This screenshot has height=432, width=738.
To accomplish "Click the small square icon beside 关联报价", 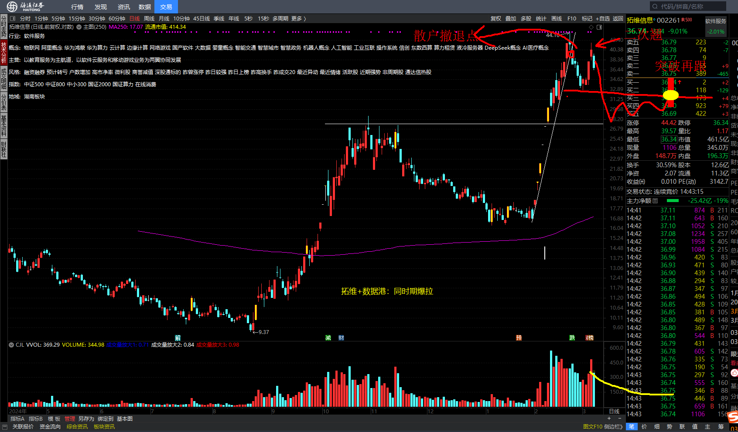I will click(5, 427).
